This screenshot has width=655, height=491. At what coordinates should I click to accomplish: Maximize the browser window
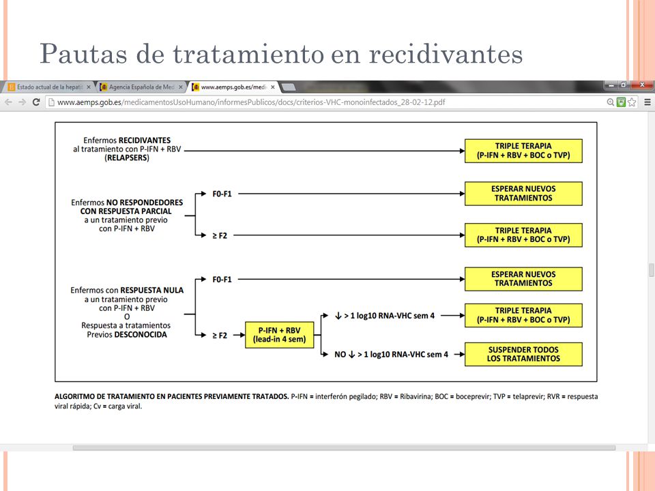click(623, 85)
